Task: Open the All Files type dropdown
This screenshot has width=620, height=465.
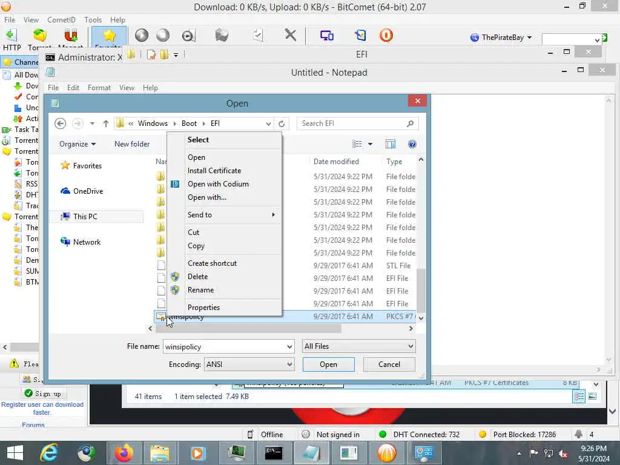Action: [411, 346]
